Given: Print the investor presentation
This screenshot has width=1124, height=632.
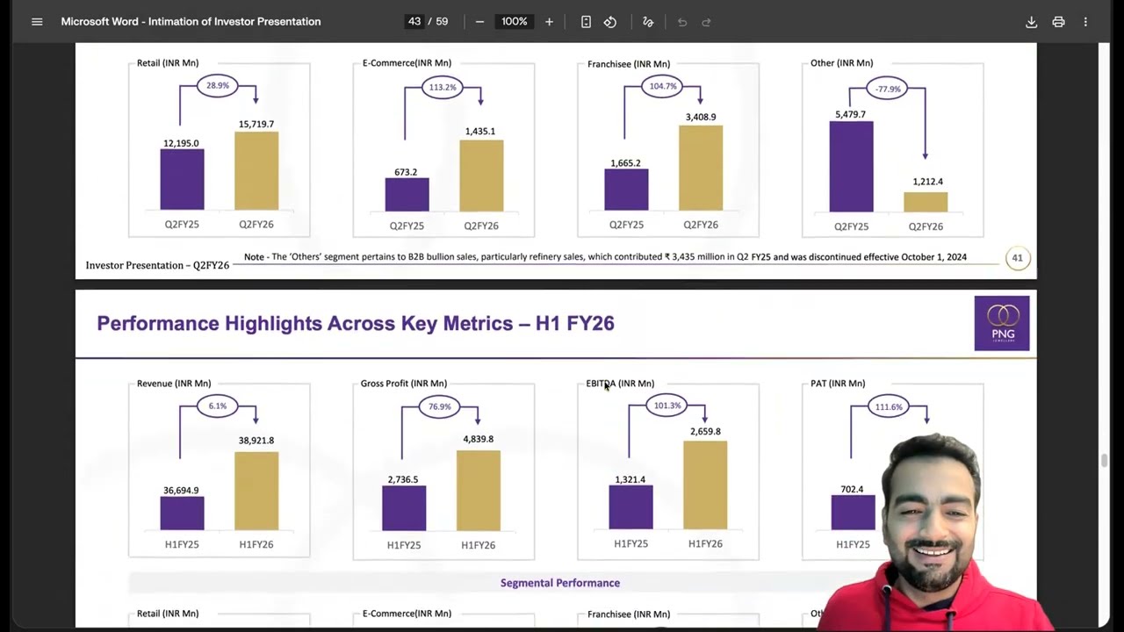Looking at the screenshot, I should click(1058, 22).
